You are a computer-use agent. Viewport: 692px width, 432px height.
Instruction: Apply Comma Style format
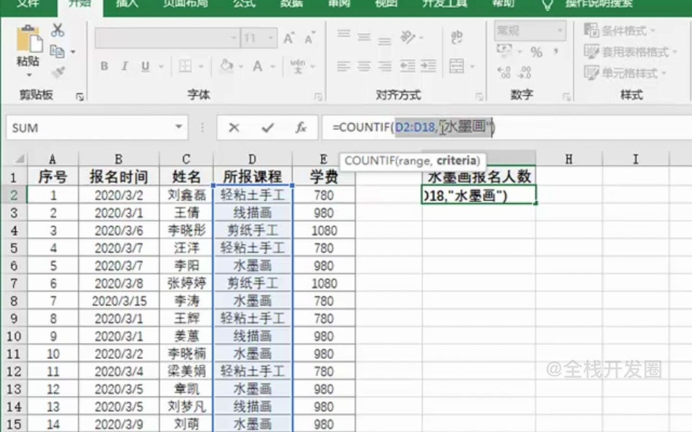pyautogui.click(x=556, y=51)
